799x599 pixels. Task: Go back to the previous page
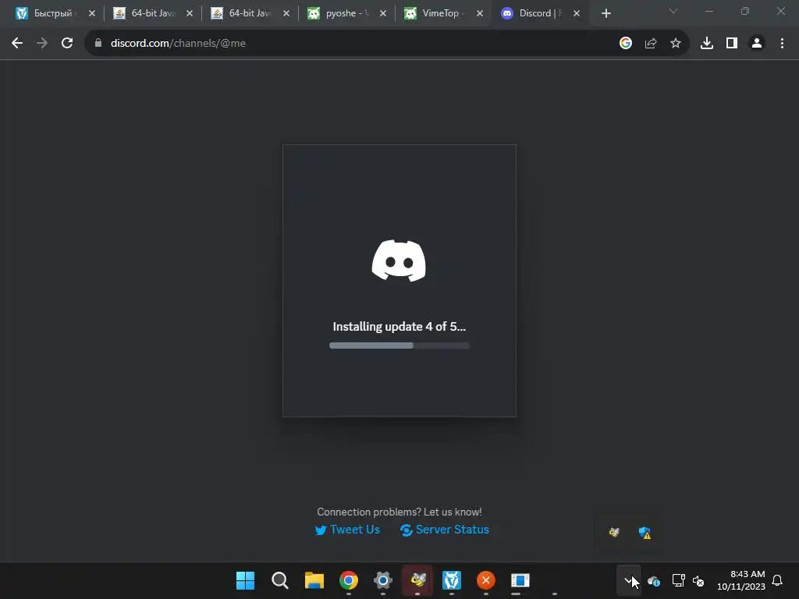tap(17, 44)
